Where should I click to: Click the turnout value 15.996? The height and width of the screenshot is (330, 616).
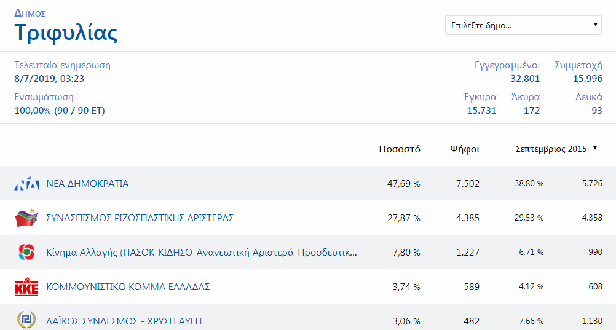click(588, 79)
